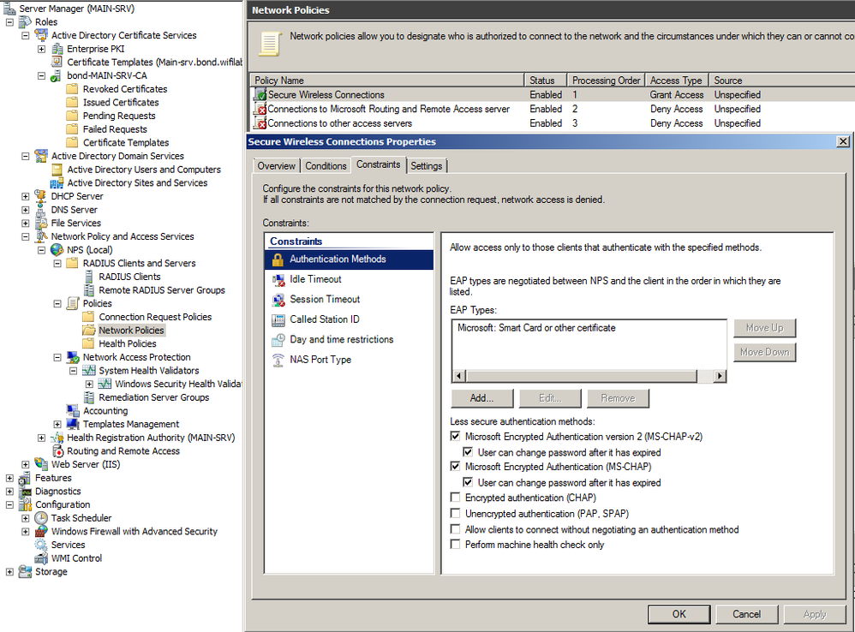Click the Session Timeout icon
The height and width of the screenshot is (632, 855).
(278, 300)
